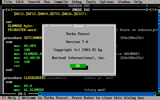The width and height of the screenshot is (160, 100).
Task: Click the horizontal scrollbar track
Action: (x=98, y=94)
